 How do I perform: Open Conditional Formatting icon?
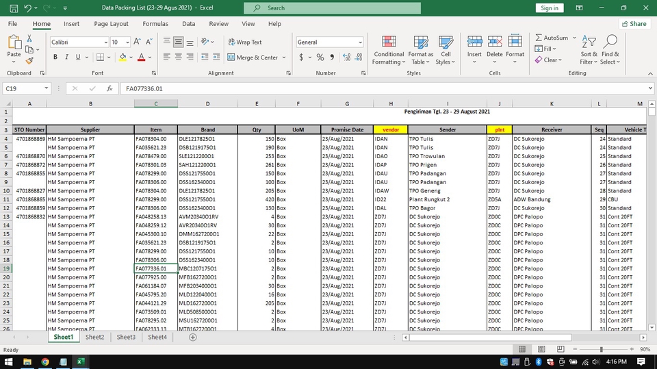[x=389, y=42]
